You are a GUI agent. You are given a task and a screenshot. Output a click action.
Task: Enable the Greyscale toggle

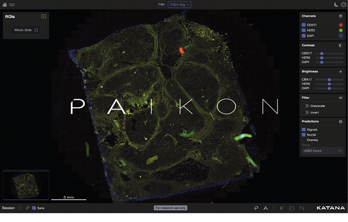[305, 106]
